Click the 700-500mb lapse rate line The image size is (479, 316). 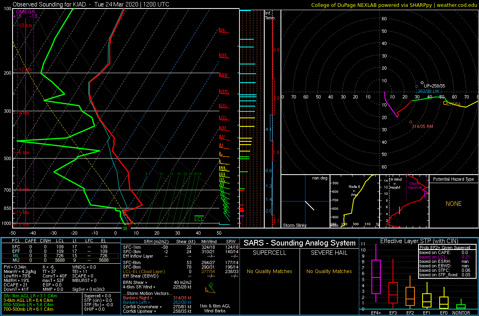[29, 310]
